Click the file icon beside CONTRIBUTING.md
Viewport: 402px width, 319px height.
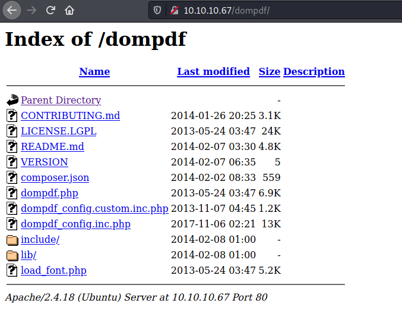(12, 115)
